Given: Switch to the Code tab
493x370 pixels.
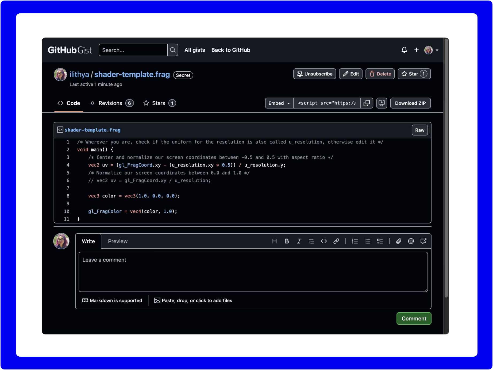Looking at the screenshot, I should 69,103.
